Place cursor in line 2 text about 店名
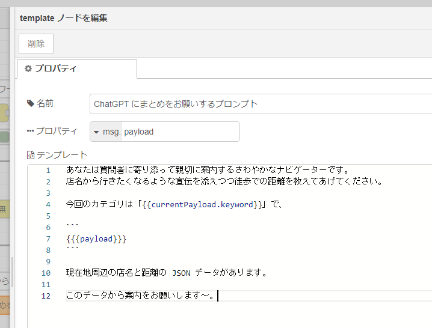Screen dimensions: 432x328 [x=224, y=181]
